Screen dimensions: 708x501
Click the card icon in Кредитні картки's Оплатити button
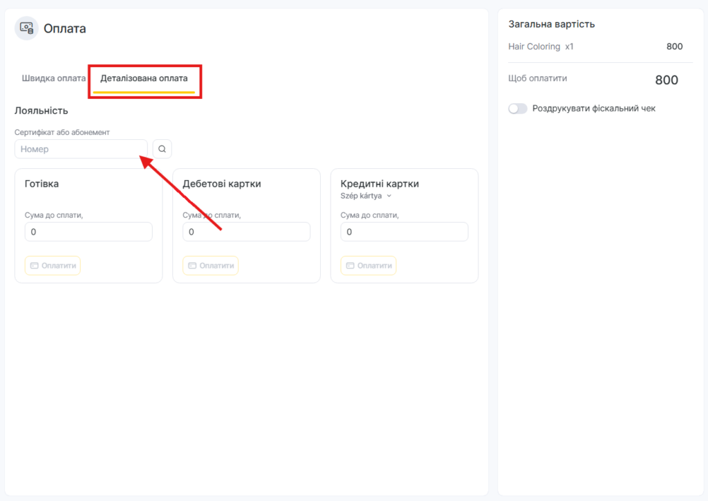[350, 266]
